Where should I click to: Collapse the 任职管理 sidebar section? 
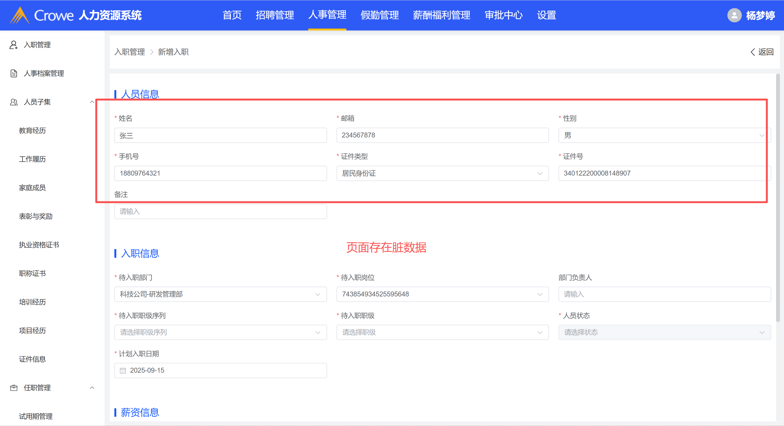(x=92, y=388)
